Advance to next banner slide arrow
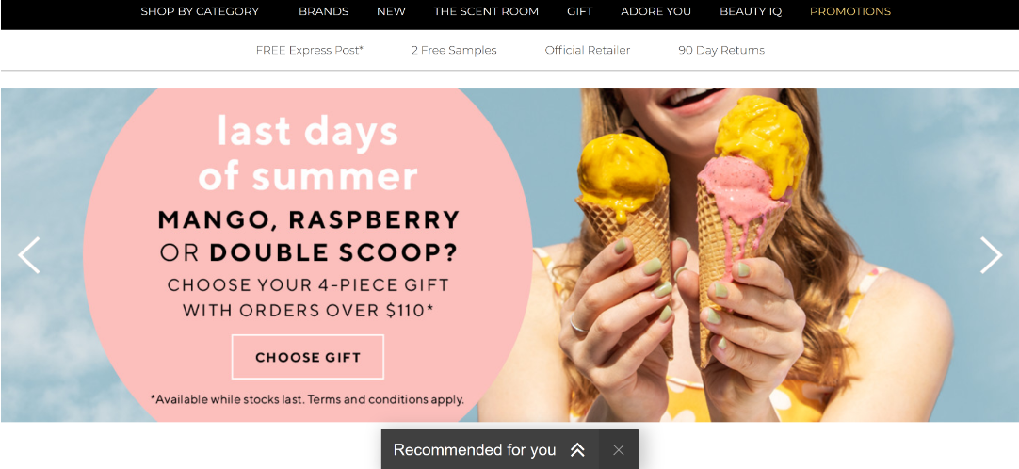The width and height of the screenshot is (1019, 469). (991, 255)
